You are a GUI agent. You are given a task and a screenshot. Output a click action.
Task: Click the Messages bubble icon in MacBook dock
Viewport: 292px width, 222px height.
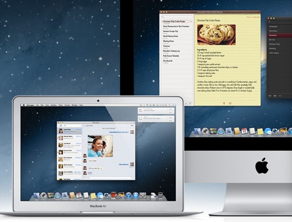[100, 196]
